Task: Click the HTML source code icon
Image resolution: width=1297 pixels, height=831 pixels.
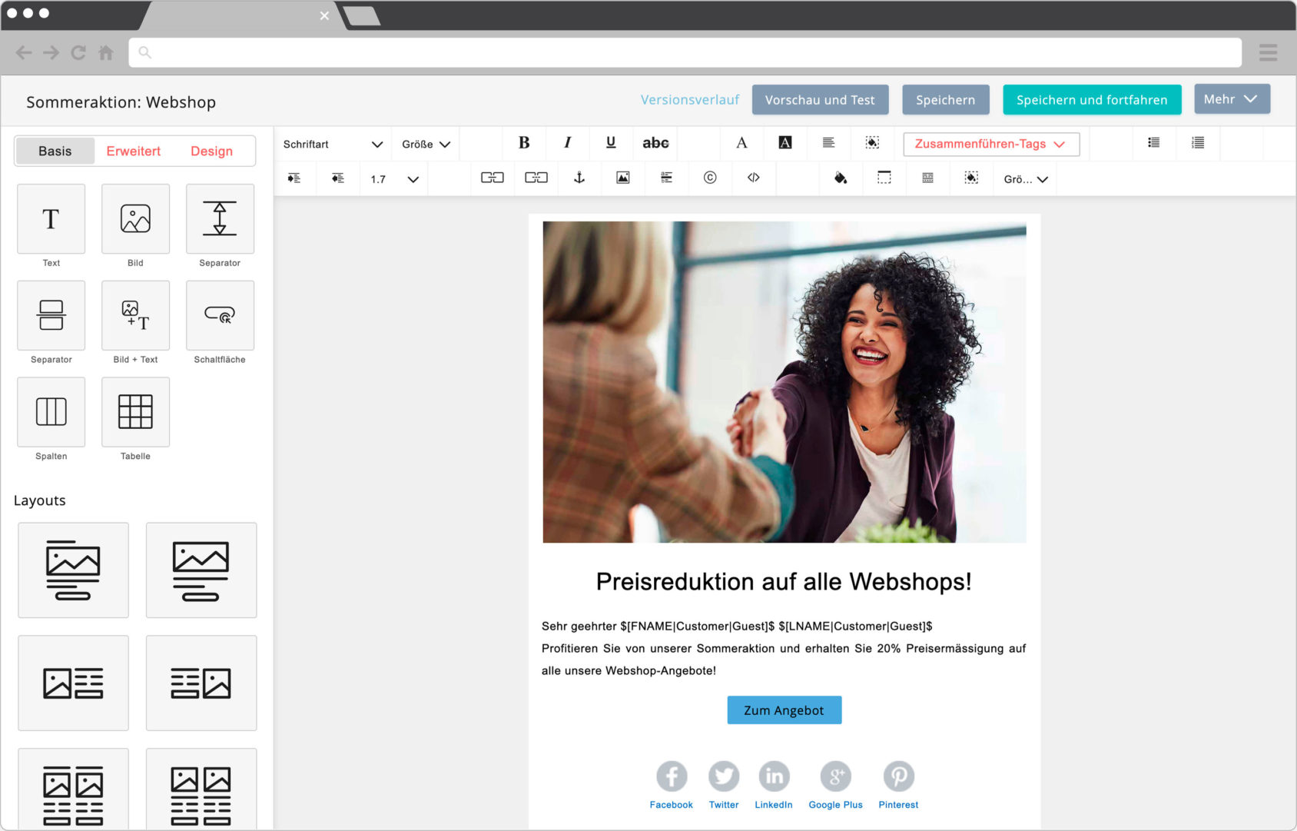Action: [x=753, y=178]
